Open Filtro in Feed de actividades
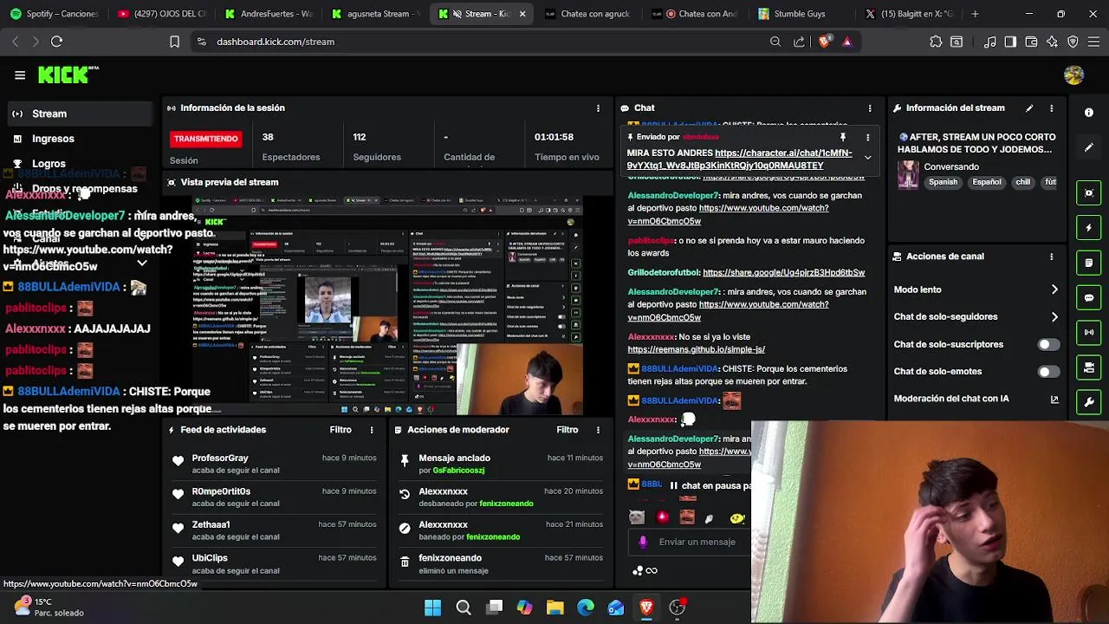 [x=340, y=430]
